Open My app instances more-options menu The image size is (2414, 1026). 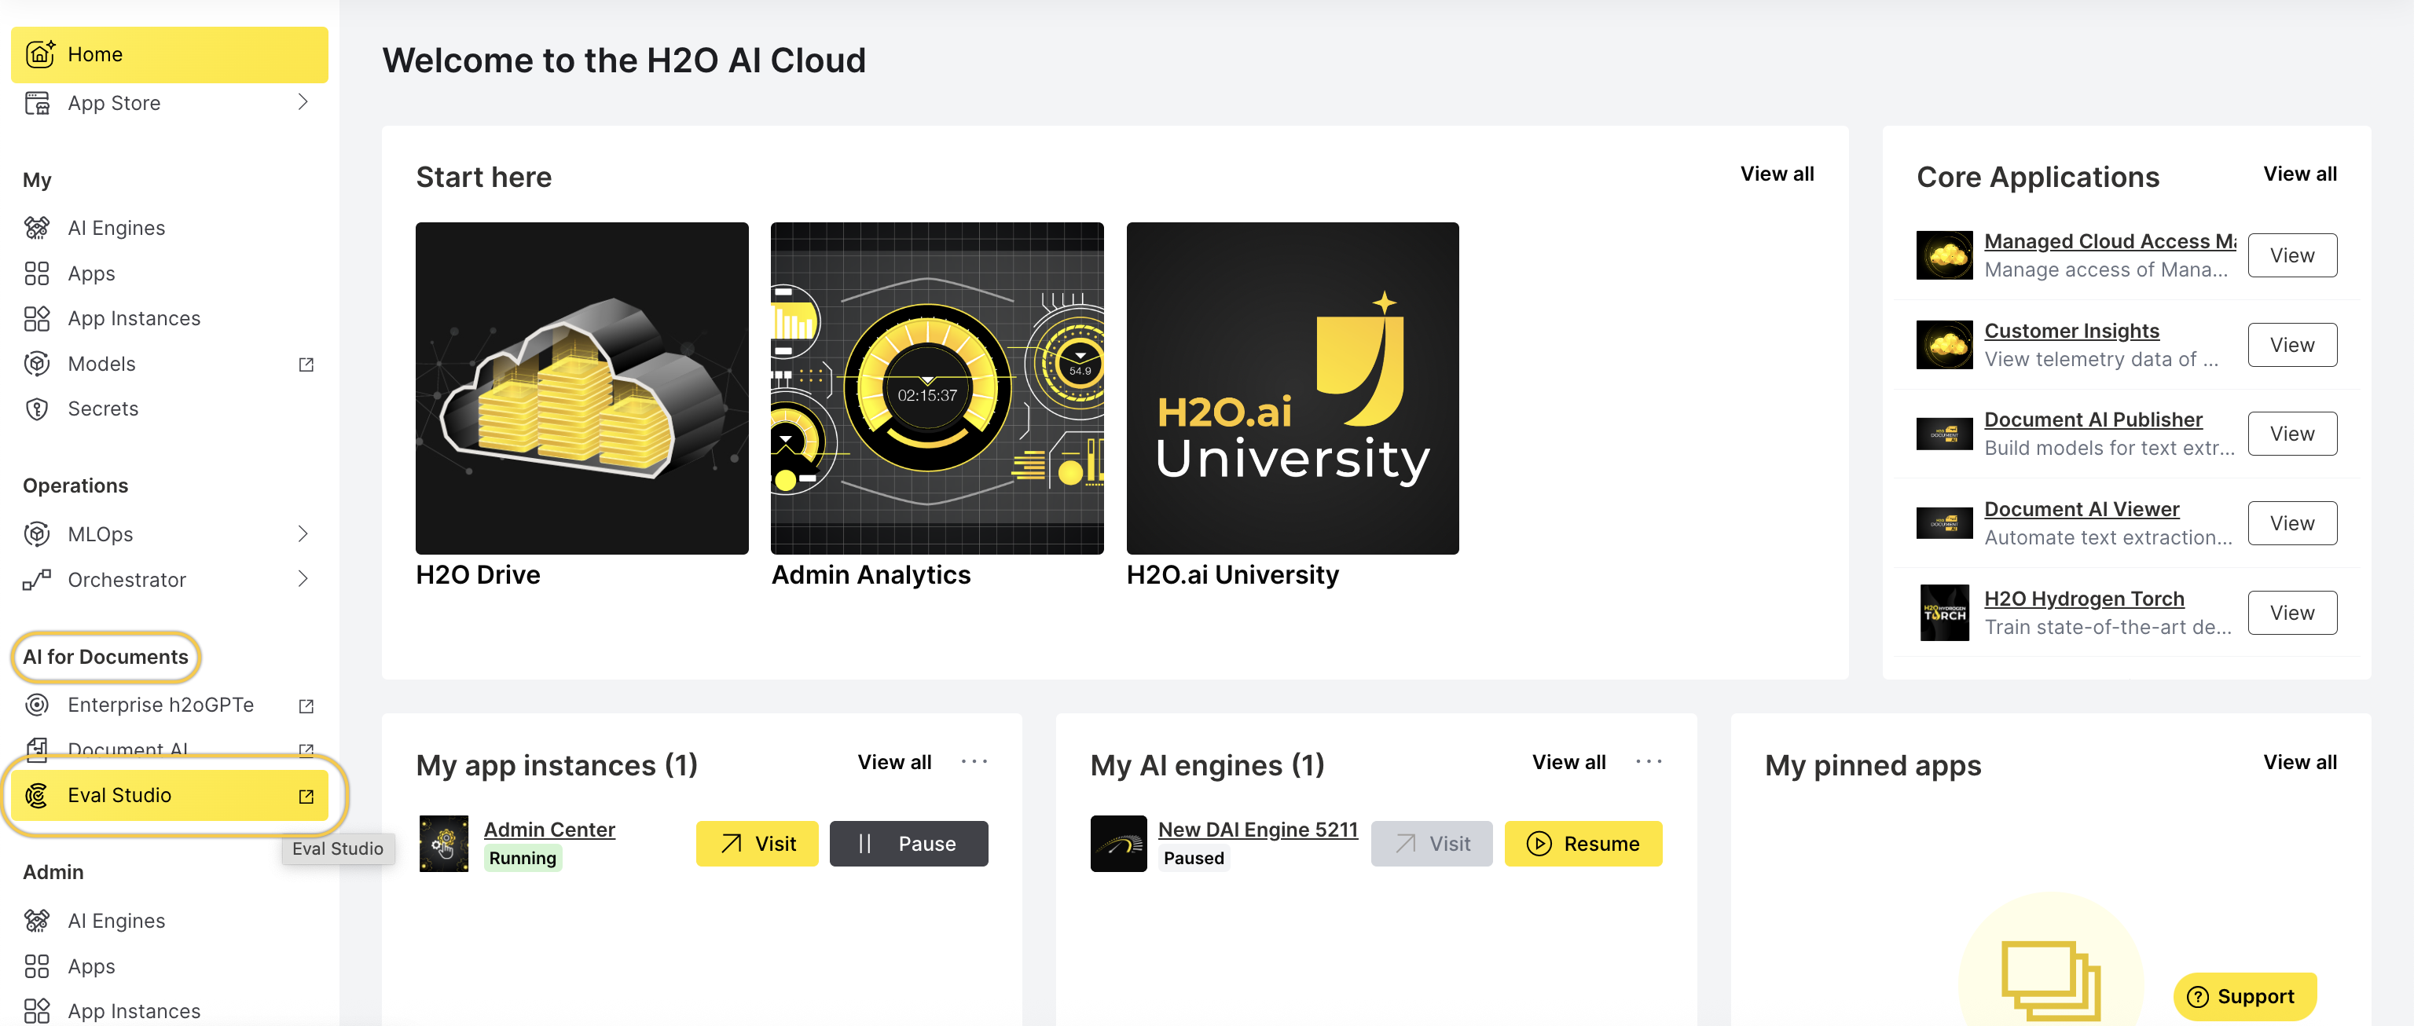[974, 762]
